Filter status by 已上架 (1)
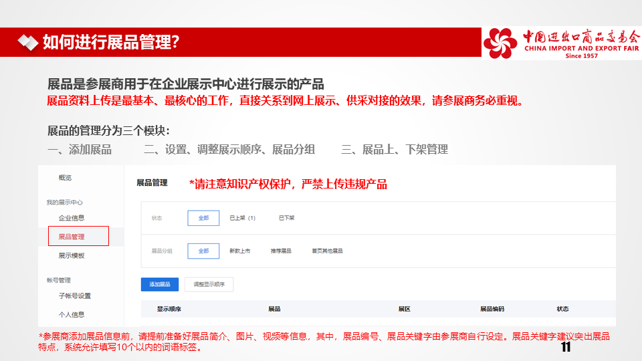 tap(242, 218)
